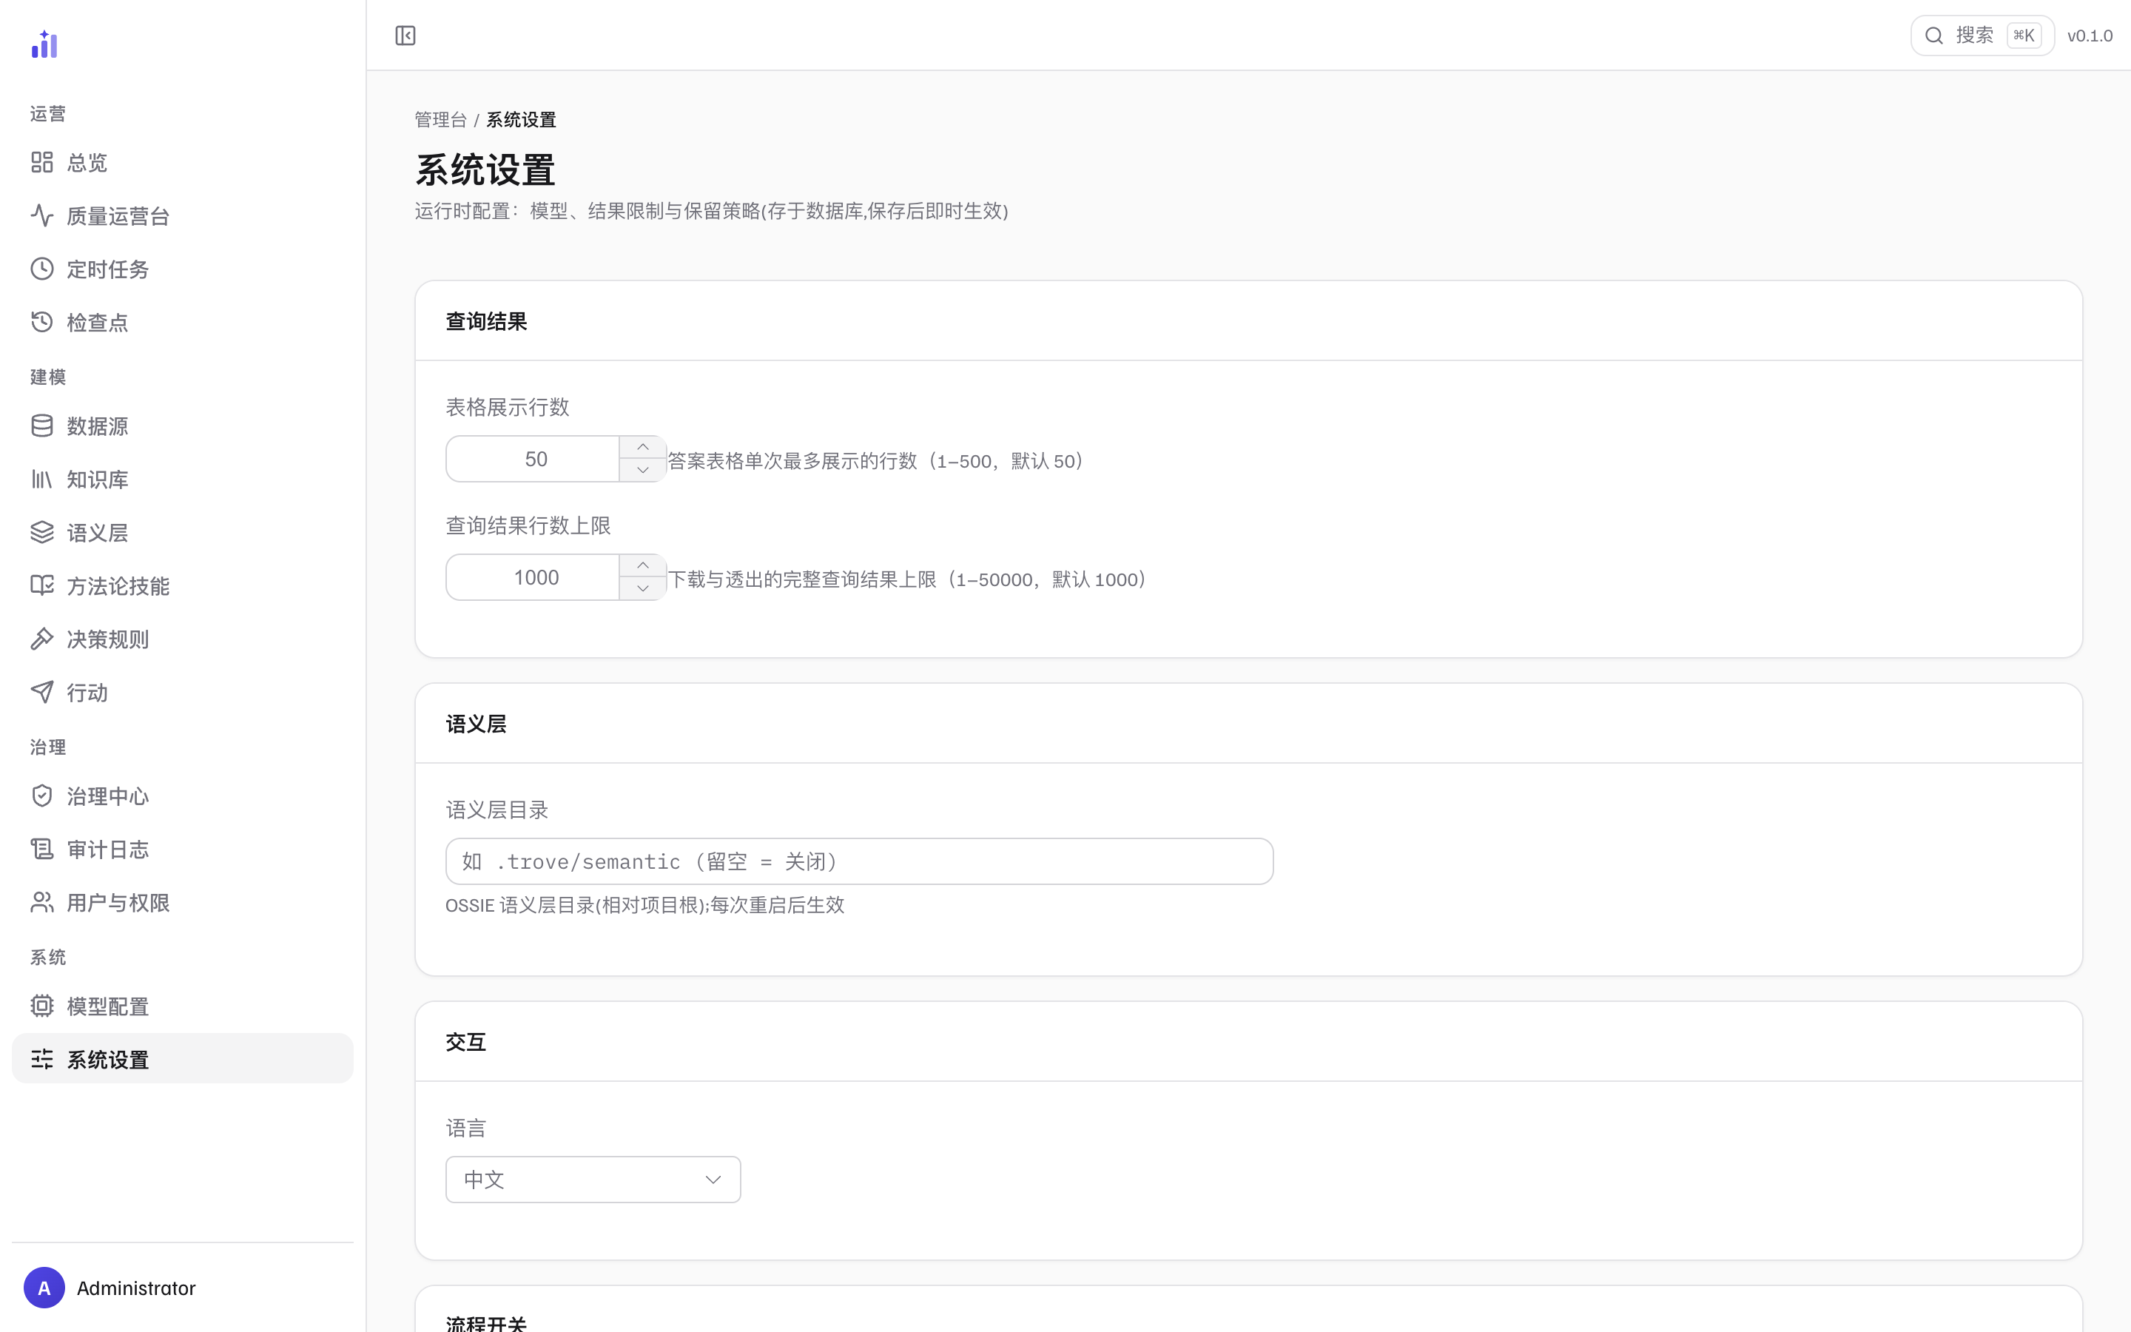This screenshot has width=2131, height=1332.
Task: Open Administrator user menu
Action: 182,1287
